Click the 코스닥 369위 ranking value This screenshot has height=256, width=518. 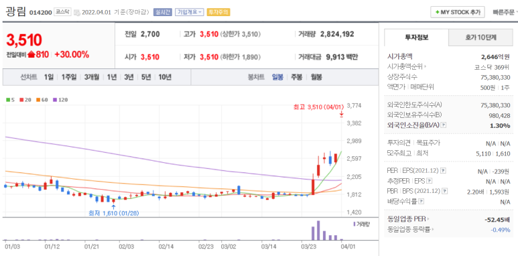492,67
